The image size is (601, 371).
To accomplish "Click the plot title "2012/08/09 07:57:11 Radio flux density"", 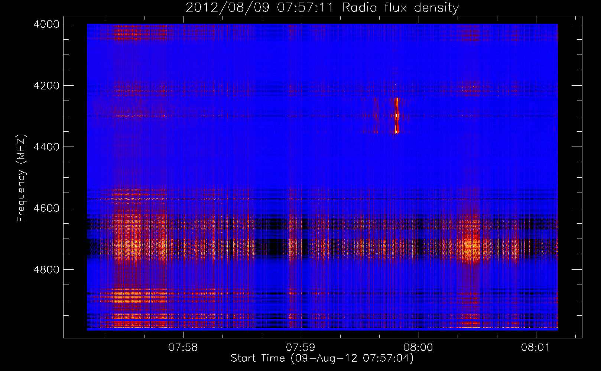I will (322, 7).
